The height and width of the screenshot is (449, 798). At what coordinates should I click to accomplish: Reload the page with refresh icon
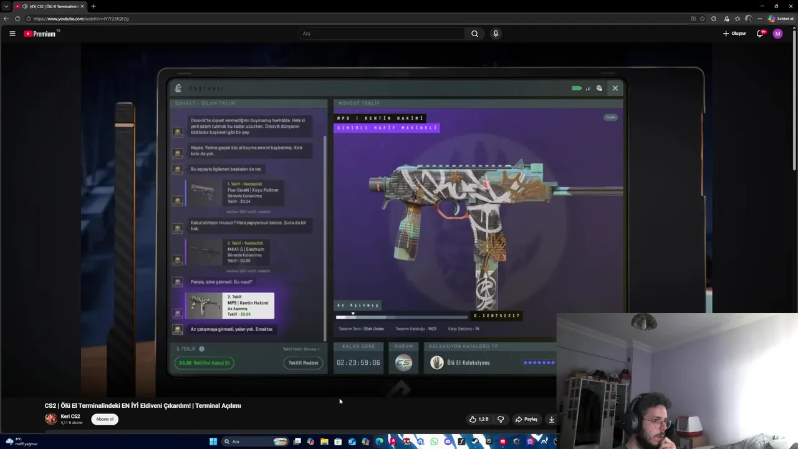click(17, 19)
